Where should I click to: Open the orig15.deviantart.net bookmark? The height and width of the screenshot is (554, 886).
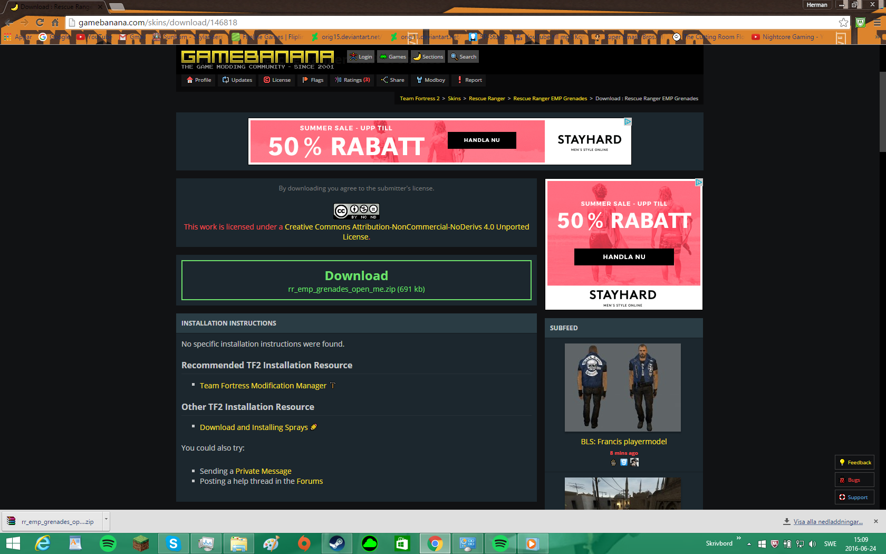346,37
